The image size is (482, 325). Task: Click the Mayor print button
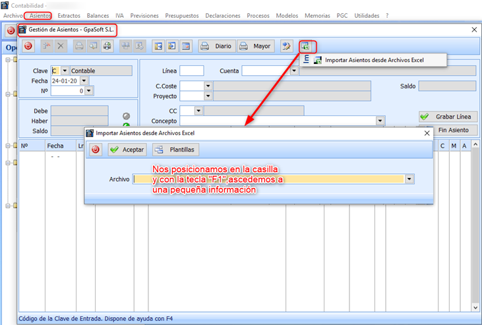(x=255, y=46)
